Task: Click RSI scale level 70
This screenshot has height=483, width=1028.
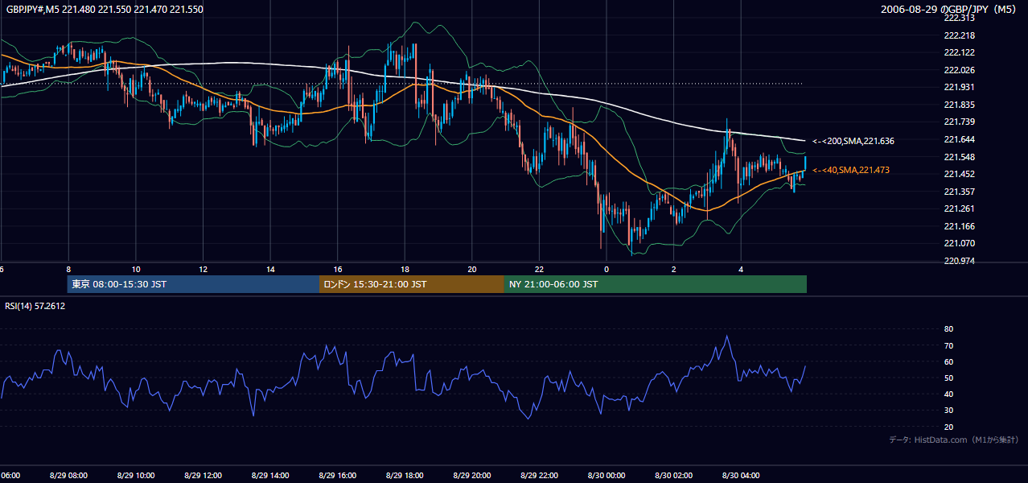Action: (x=948, y=345)
